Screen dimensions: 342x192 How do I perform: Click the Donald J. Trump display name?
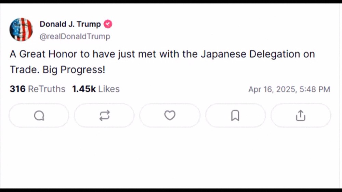pos(70,24)
